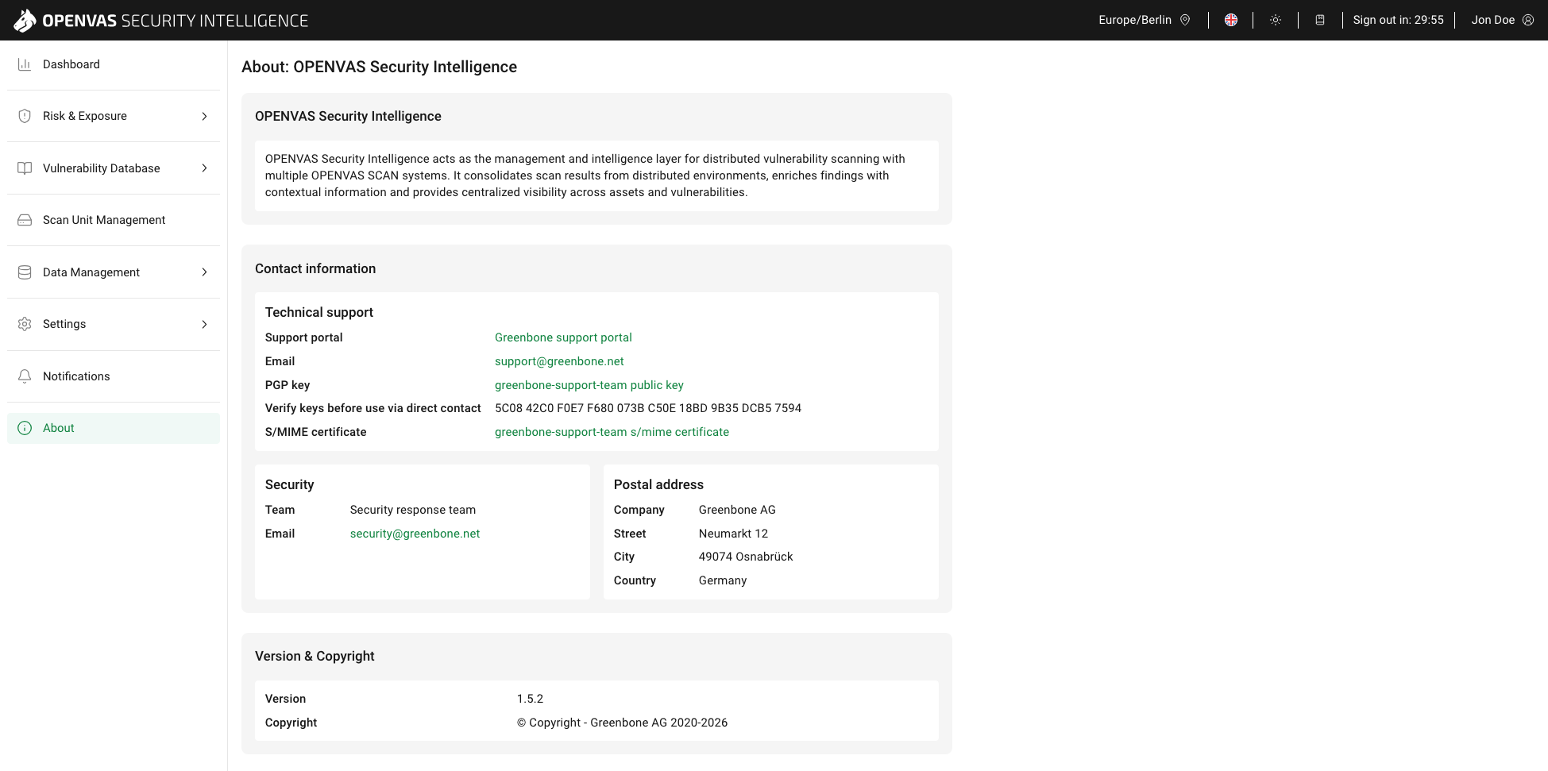Screen dimensions: 1548x771
Task: Click the "Neumarkt 12" street value
Action: (x=733, y=534)
